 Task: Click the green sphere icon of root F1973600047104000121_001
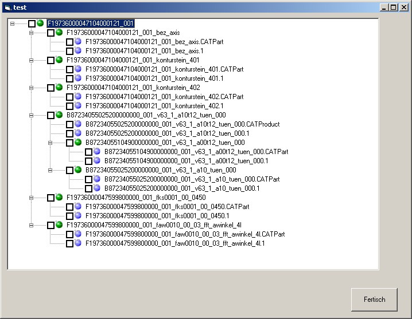(40, 23)
